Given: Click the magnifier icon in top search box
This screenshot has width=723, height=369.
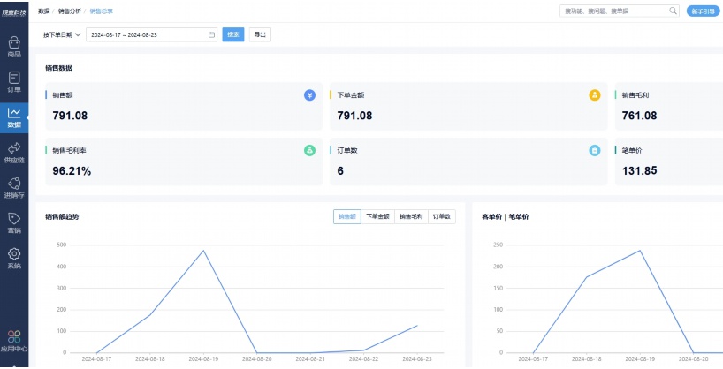Looking at the screenshot, I should click(x=673, y=11).
